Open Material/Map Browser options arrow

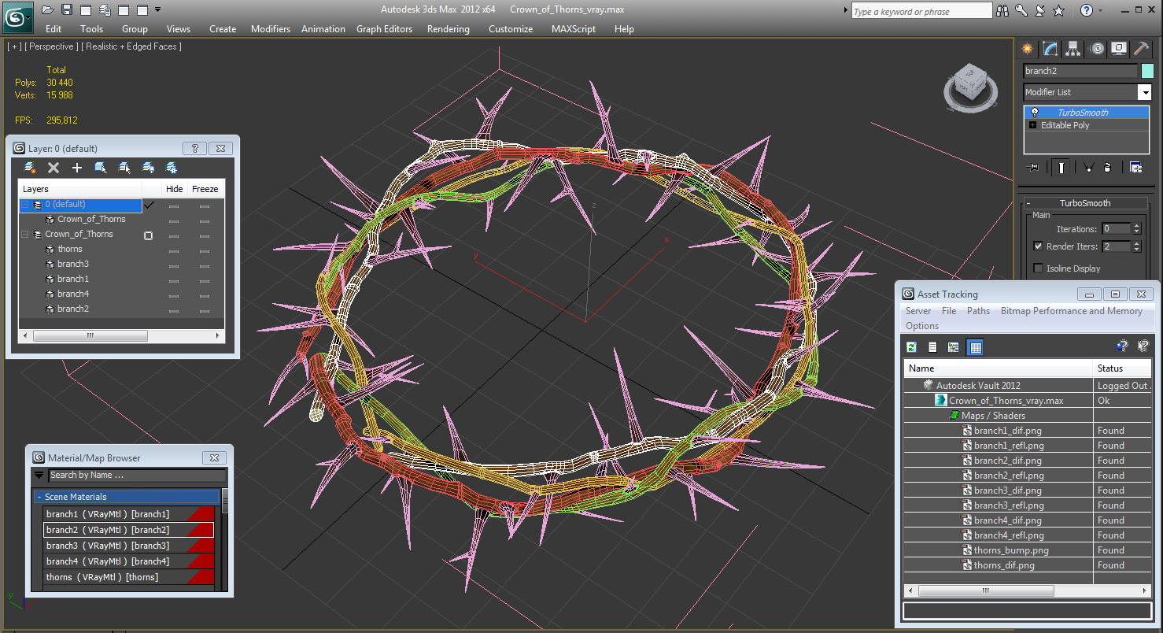pos(39,475)
